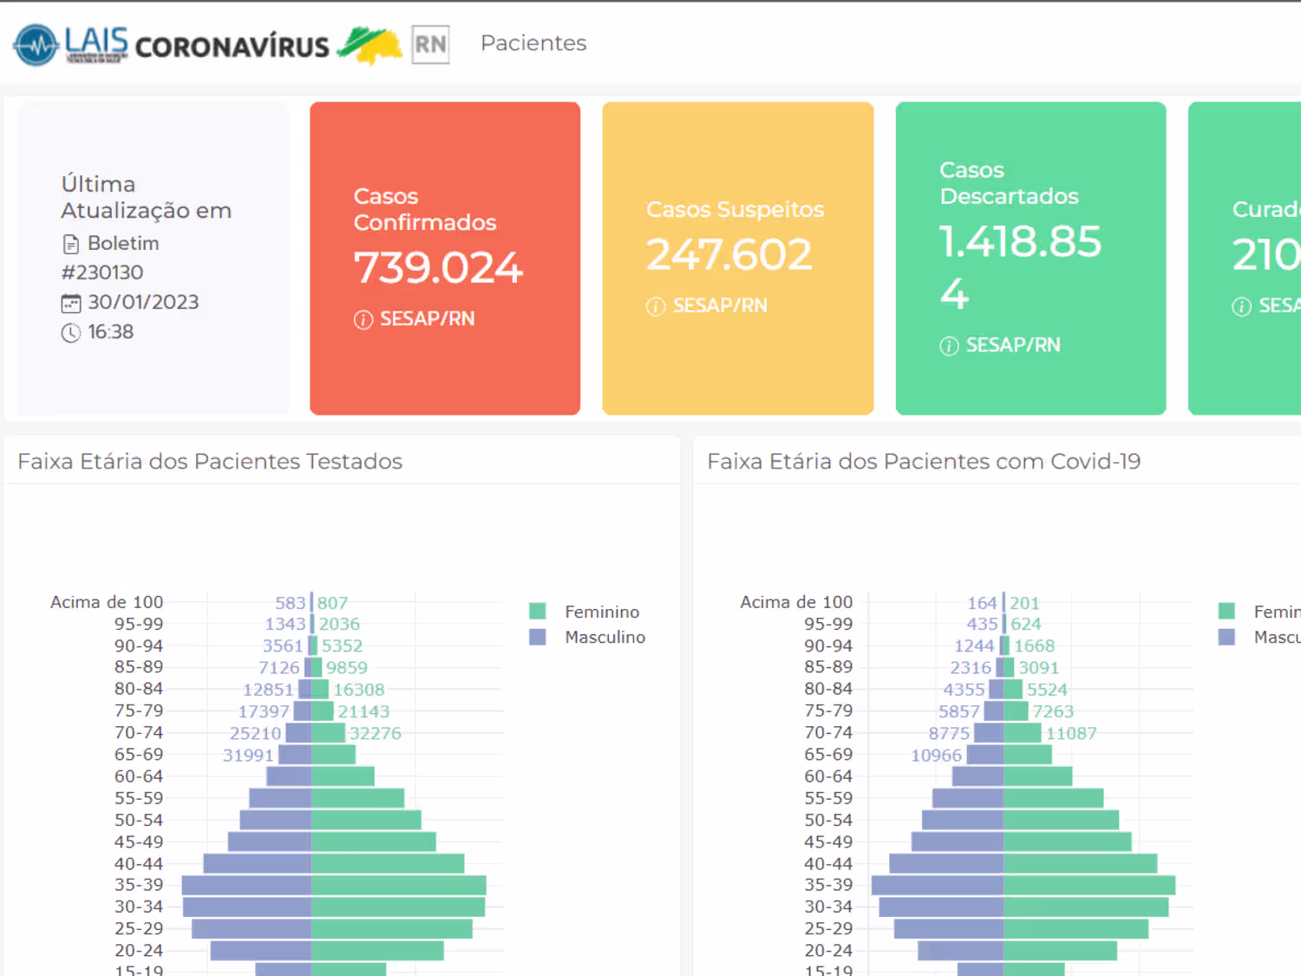This screenshot has height=976, width=1301.
Task: Click the clock icon beside 16:38
Action: 70,332
